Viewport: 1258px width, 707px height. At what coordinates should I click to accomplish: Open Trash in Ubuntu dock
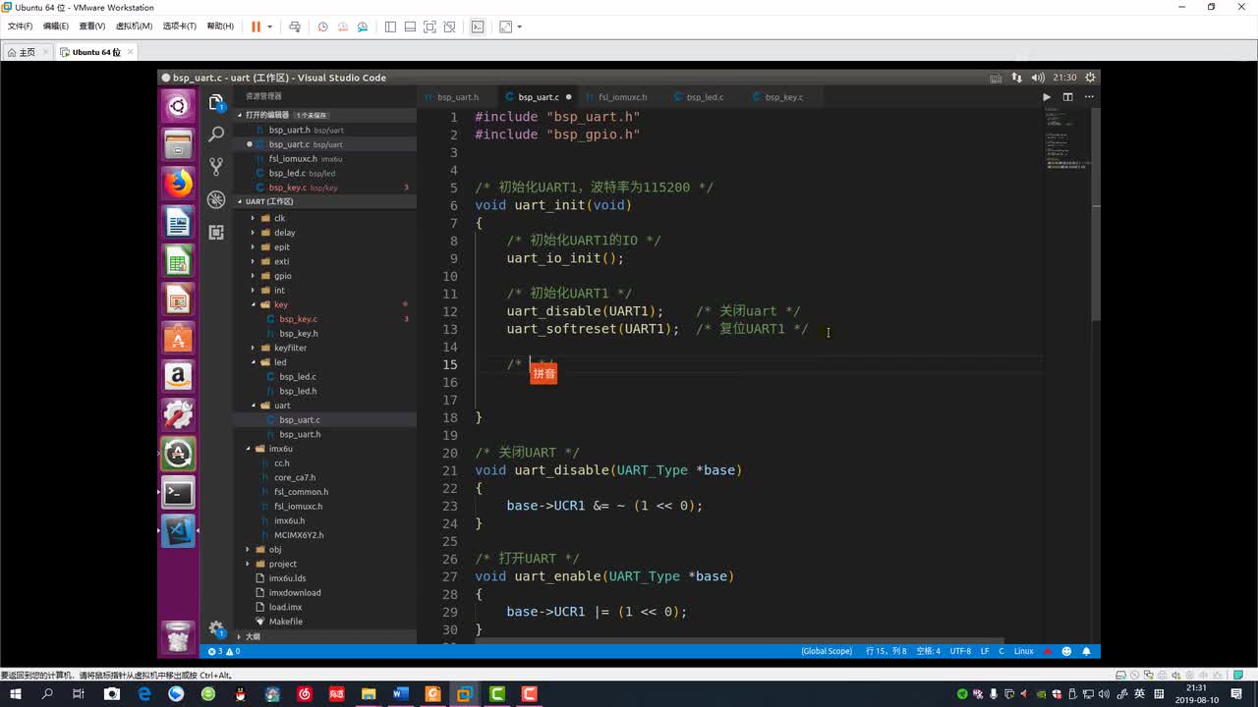pyautogui.click(x=178, y=637)
